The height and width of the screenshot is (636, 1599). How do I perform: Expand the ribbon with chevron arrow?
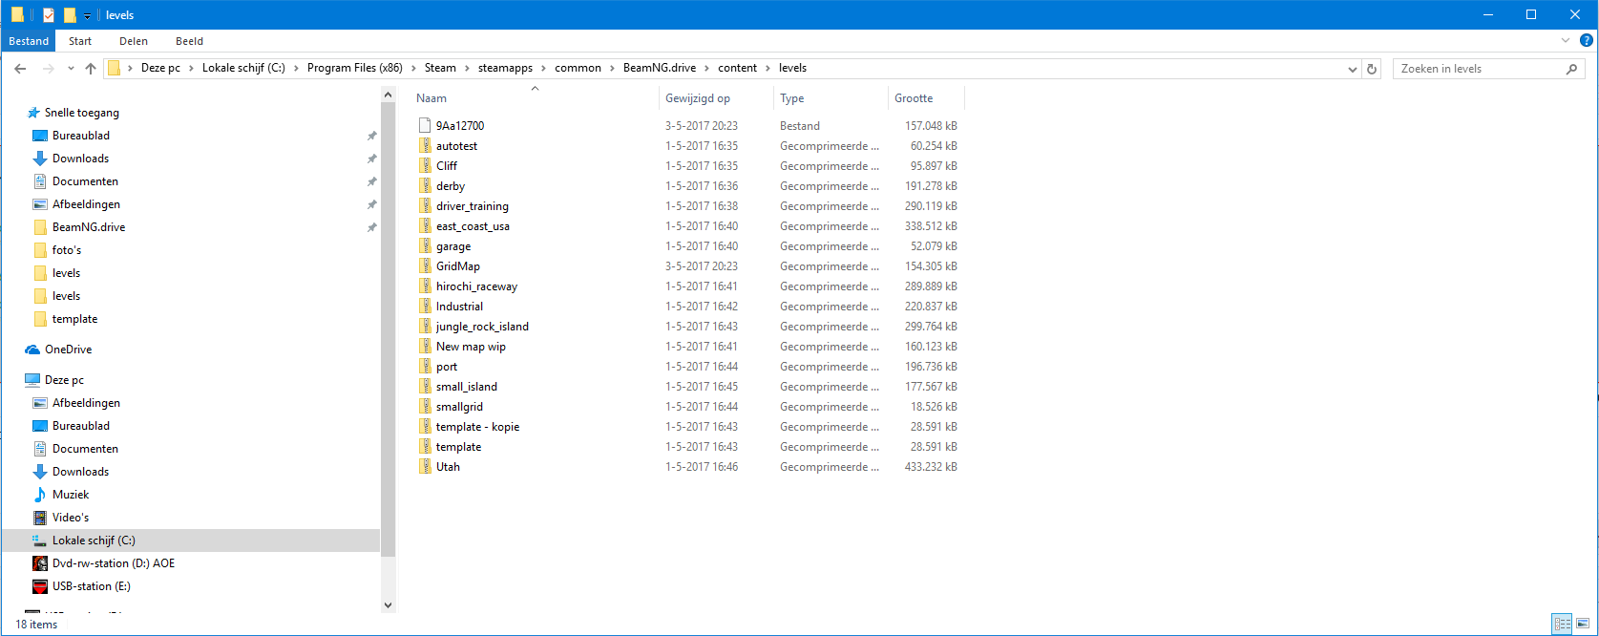pos(1566,41)
